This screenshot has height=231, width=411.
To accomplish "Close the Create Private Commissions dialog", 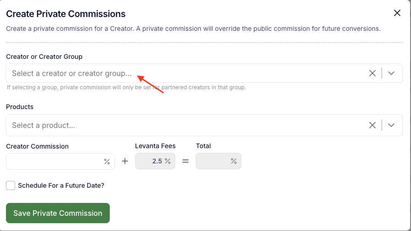I will (397, 13).
